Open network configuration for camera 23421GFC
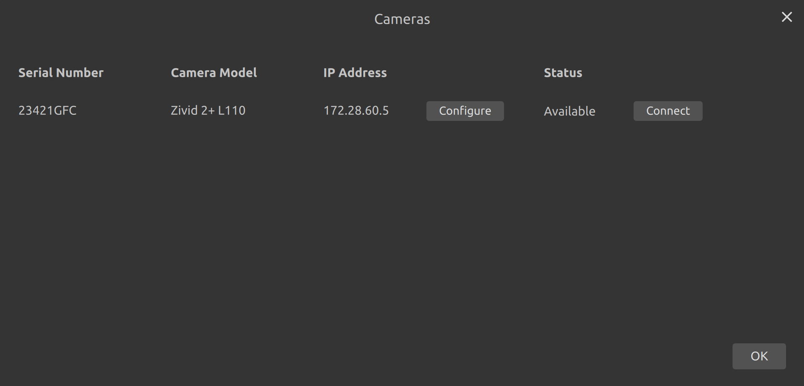The width and height of the screenshot is (804, 386). pyautogui.click(x=465, y=111)
